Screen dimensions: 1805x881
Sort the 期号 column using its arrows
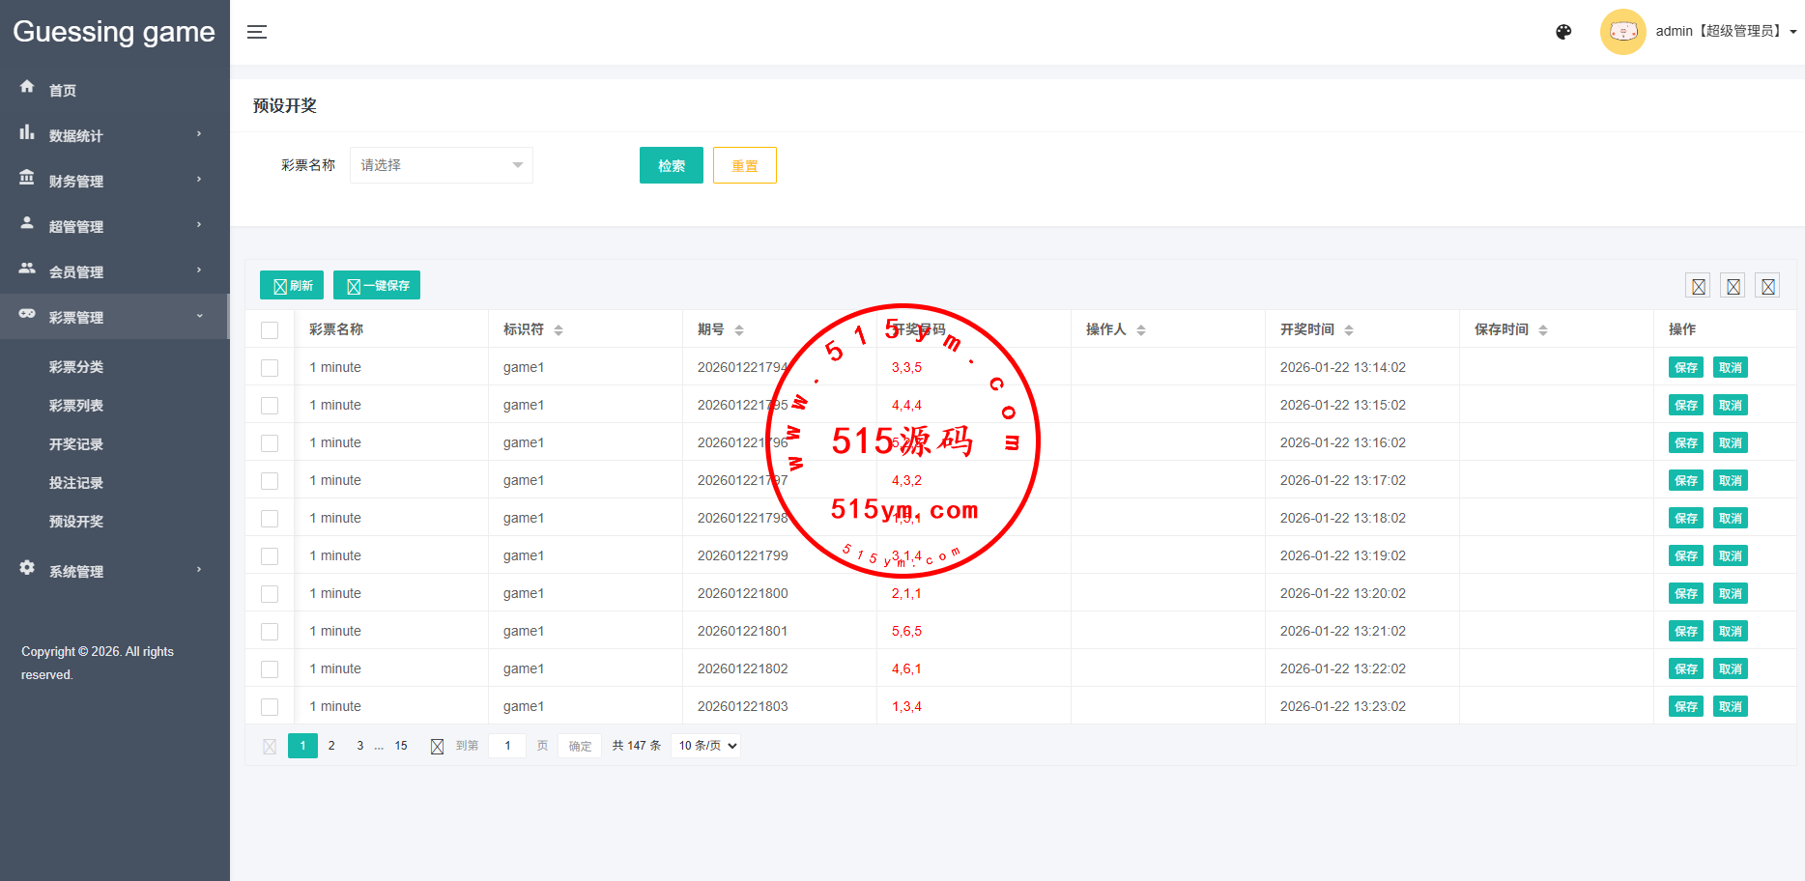click(x=739, y=330)
